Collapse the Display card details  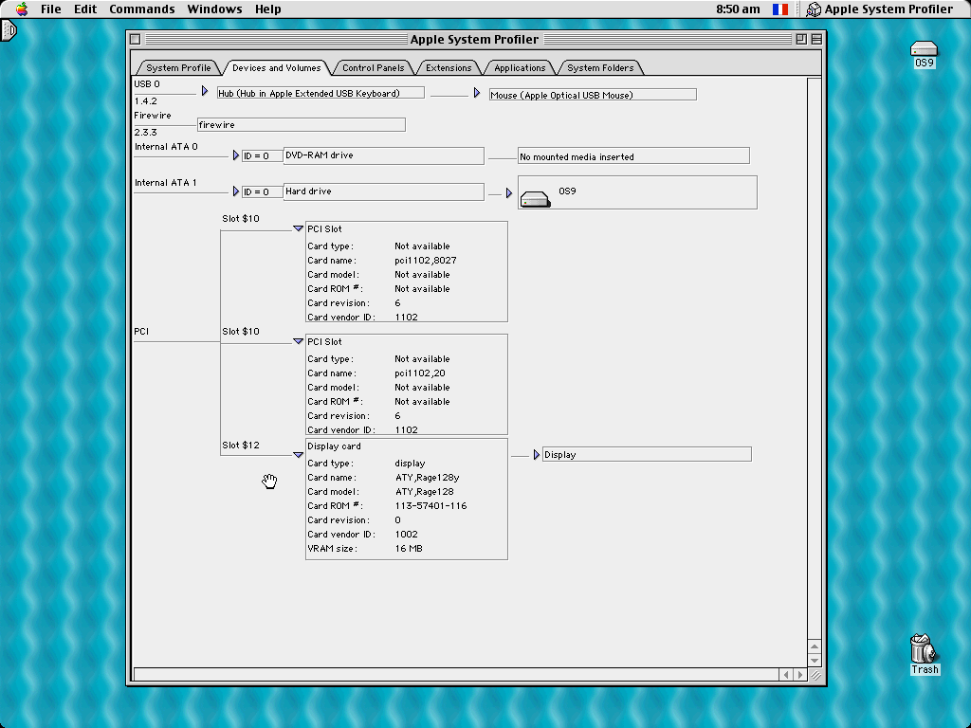[298, 454]
